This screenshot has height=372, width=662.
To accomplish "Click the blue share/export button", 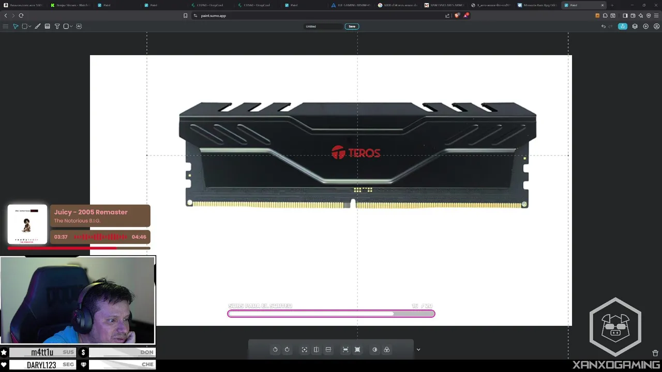I will pyautogui.click(x=623, y=26).
